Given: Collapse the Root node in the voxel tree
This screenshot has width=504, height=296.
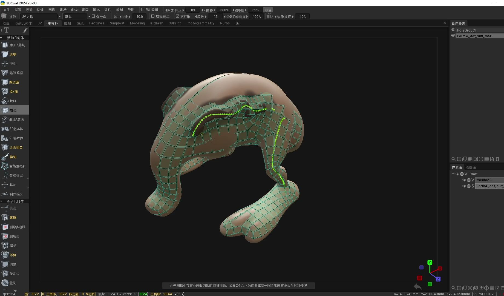Looking at the screenshot, I should (453, 173).
